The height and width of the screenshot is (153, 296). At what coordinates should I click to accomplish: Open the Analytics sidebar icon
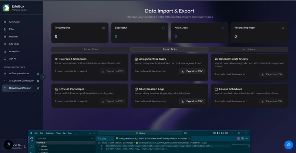pos(5,51)
